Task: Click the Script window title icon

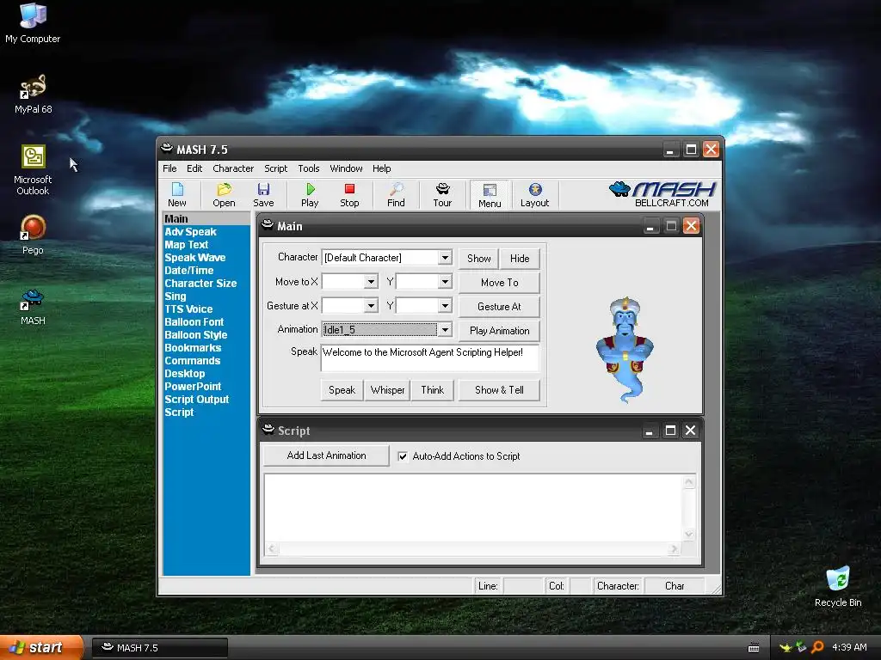Action: point(268,430)
